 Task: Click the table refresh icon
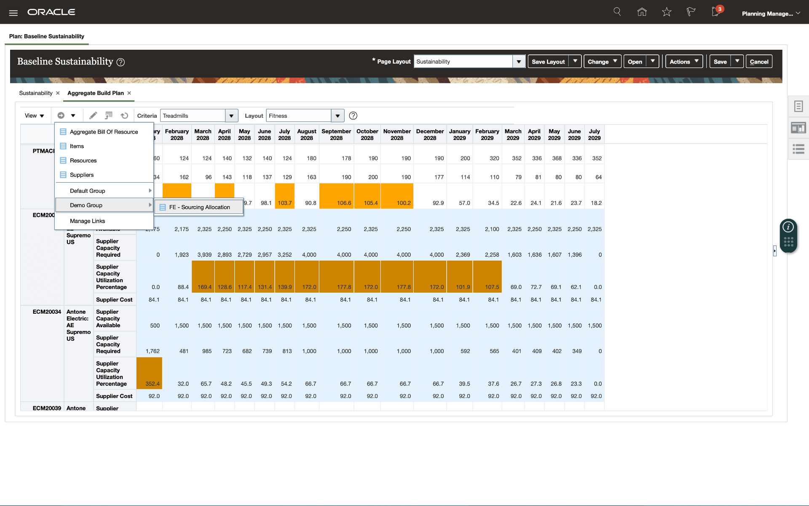124,116
